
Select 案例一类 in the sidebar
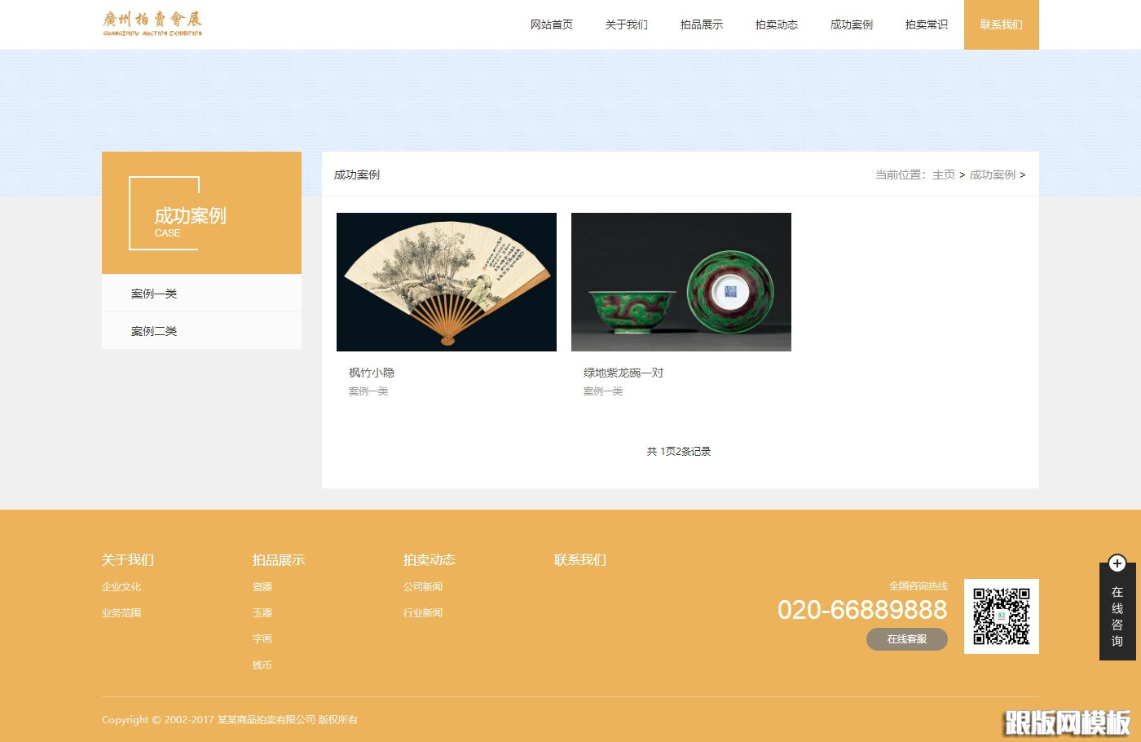point(155,293)
